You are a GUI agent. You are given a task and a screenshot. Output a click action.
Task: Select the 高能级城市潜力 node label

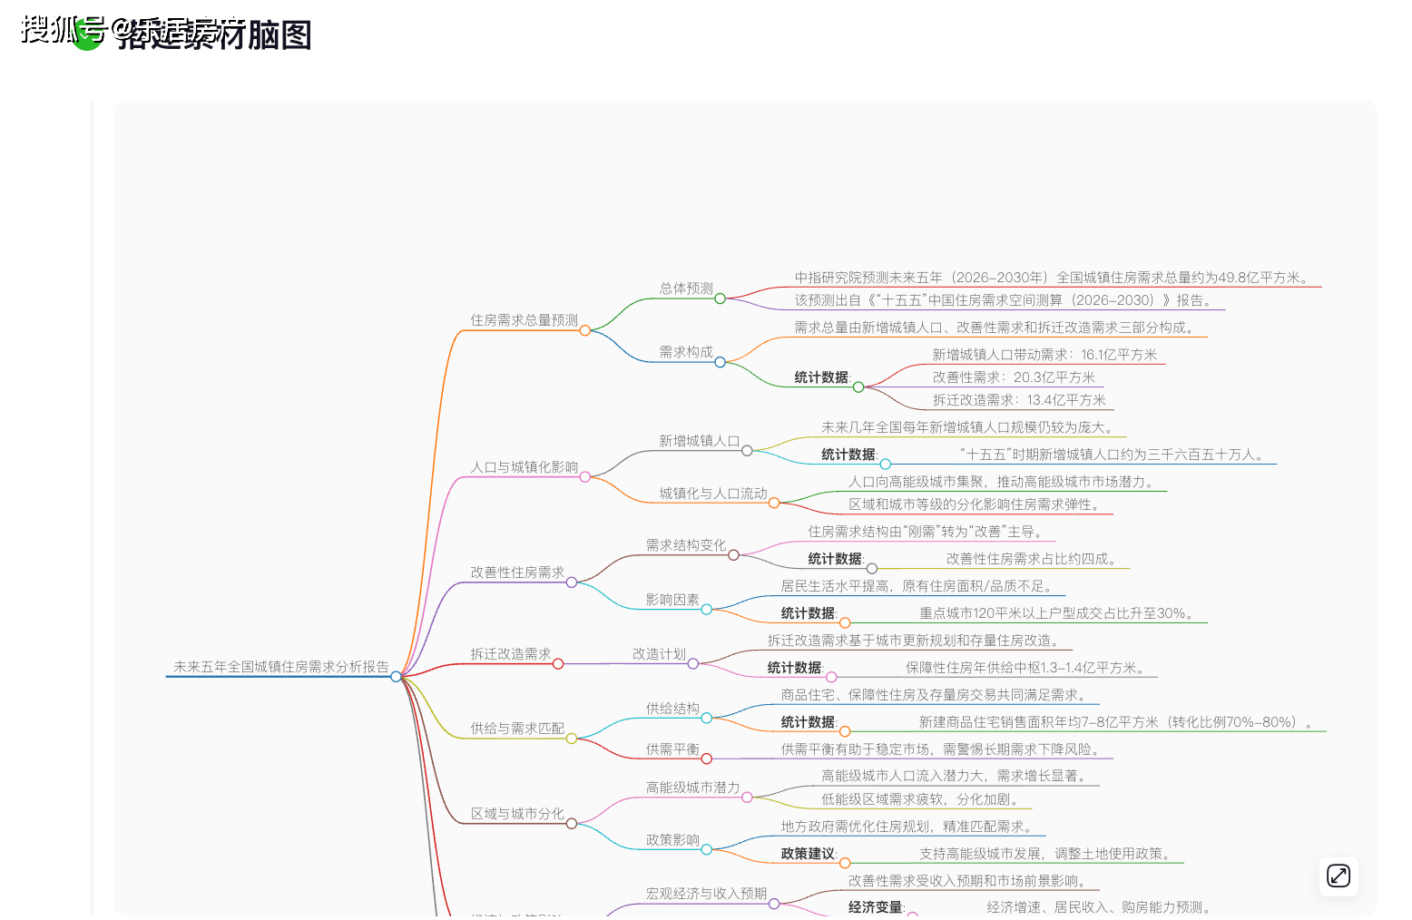click(692, 788)
